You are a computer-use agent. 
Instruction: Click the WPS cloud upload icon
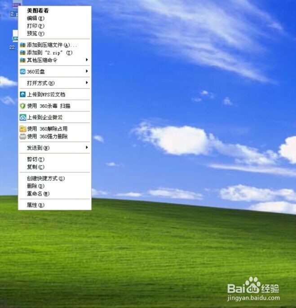click(23, 94)
